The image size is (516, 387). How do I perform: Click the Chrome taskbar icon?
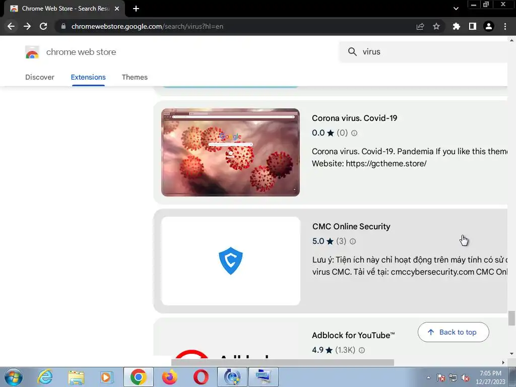click(138, 377)
